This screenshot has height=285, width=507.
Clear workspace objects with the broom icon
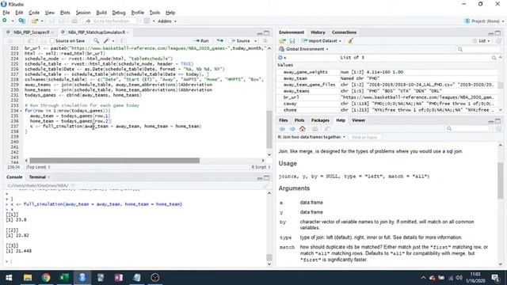click(350, 41)
